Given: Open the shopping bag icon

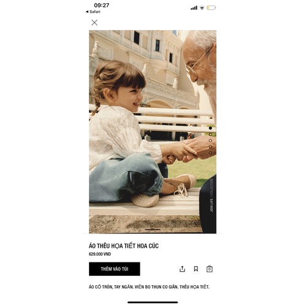Looking at the screenshot, I should coord(210,269).
